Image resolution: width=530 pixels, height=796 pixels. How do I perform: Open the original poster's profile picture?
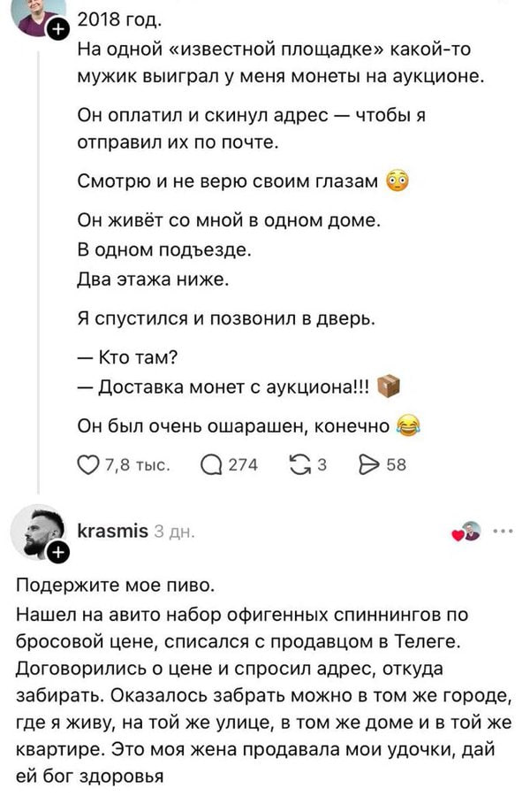(x=38, y=15)
